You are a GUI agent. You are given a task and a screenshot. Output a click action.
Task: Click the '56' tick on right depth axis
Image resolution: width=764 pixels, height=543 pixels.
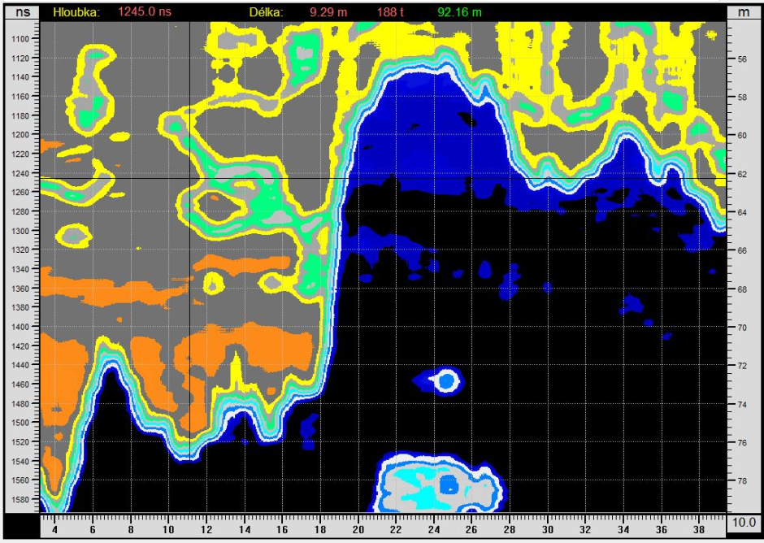pyautogui.click(x=742, y=59)
